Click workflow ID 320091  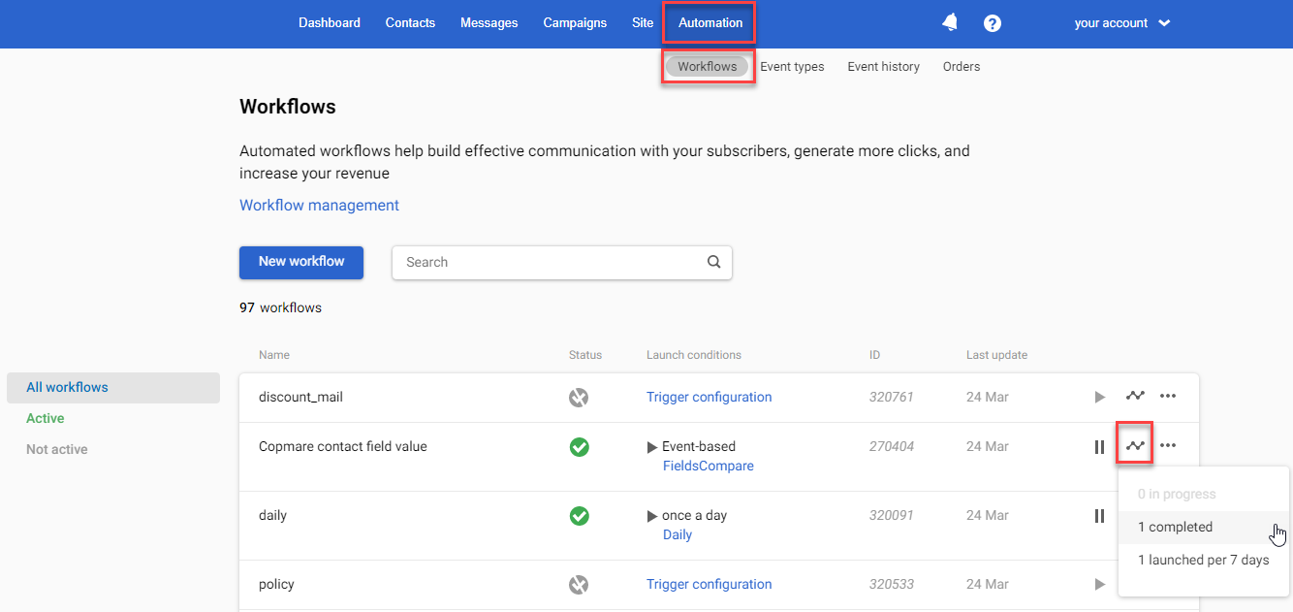[892, 515]
